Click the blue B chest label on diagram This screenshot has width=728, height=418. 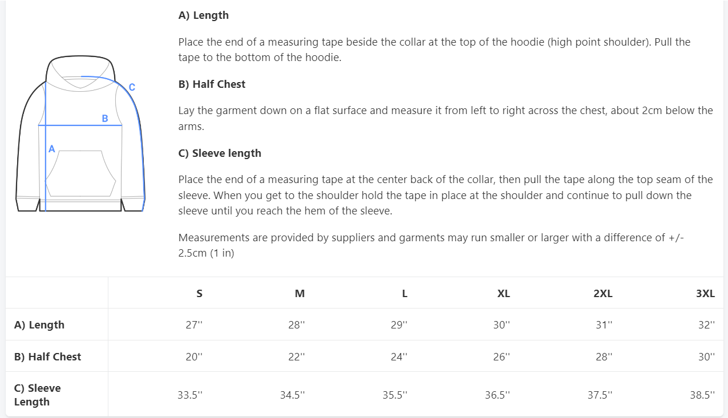[x=105, y=119]
